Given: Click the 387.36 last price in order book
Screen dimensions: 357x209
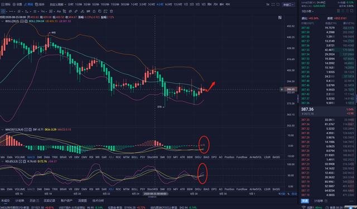Looking at the screenshot, I should [307, 110].
